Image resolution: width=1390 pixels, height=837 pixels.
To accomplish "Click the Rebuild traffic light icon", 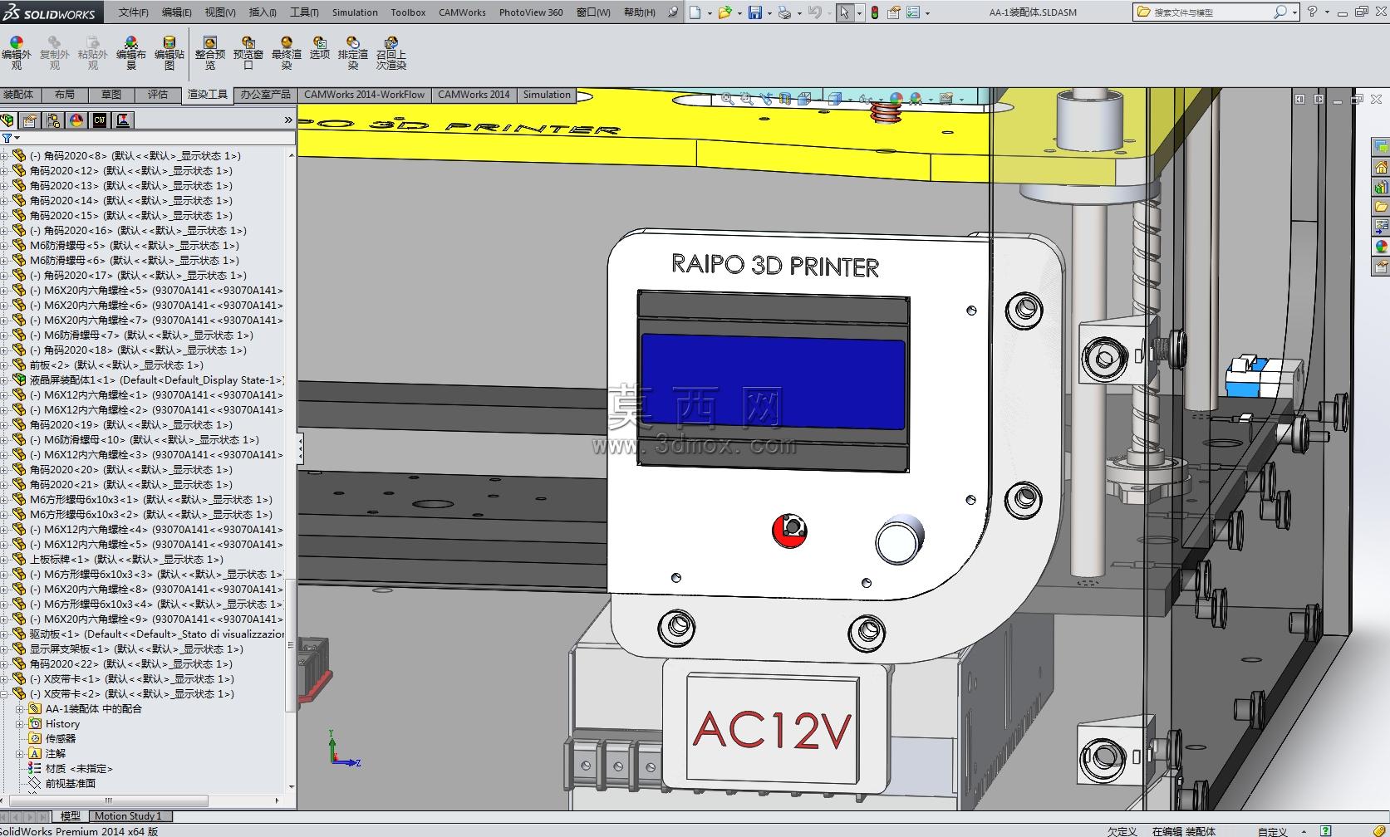I will 875,12.
